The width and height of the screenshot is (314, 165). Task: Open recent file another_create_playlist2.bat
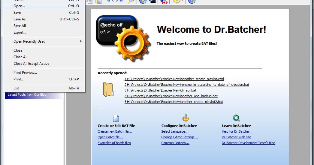click(174, 102)
